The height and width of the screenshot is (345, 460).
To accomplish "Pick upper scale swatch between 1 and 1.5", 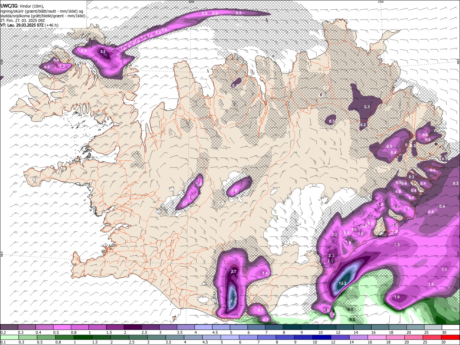I will [97, 327].
